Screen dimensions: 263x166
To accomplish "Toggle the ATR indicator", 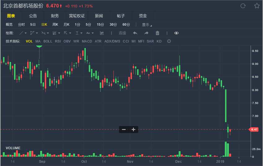I will click(x=98, y=41).
